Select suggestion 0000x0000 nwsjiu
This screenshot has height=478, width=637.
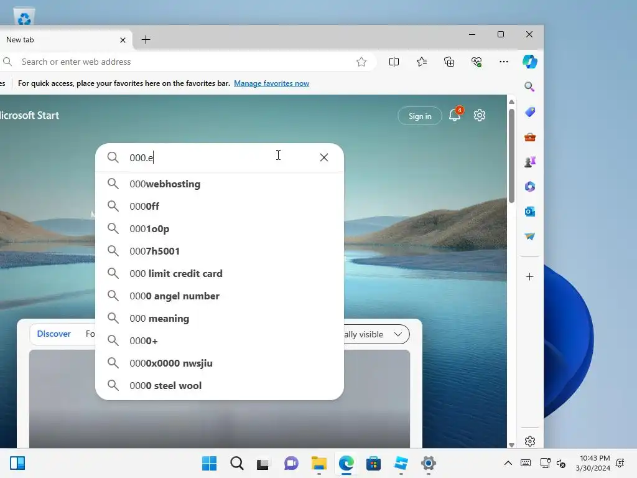(220, 363)
